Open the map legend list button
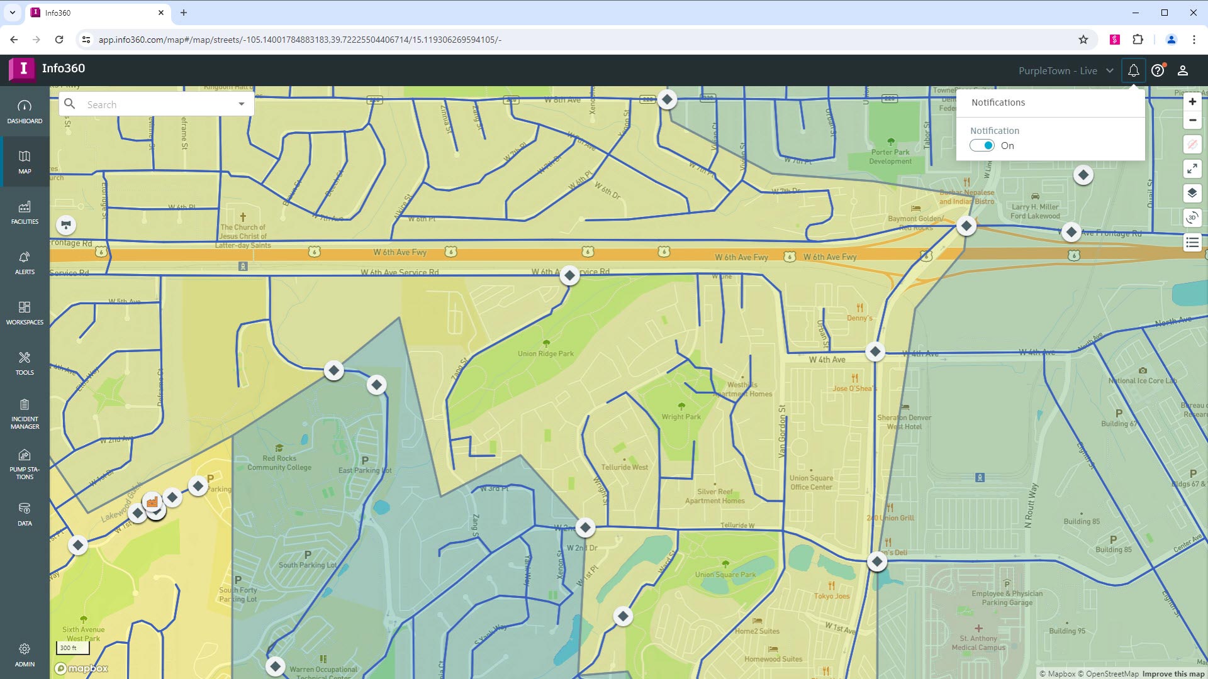Screen dimensions: 1208x679 pyautogui.click(x=1192, y=242)
